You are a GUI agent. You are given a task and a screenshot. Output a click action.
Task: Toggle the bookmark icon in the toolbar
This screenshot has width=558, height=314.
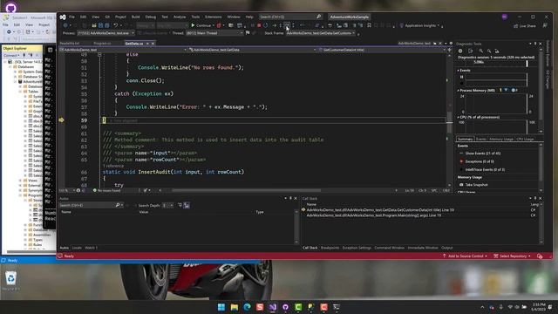click(x=369, y=25)
